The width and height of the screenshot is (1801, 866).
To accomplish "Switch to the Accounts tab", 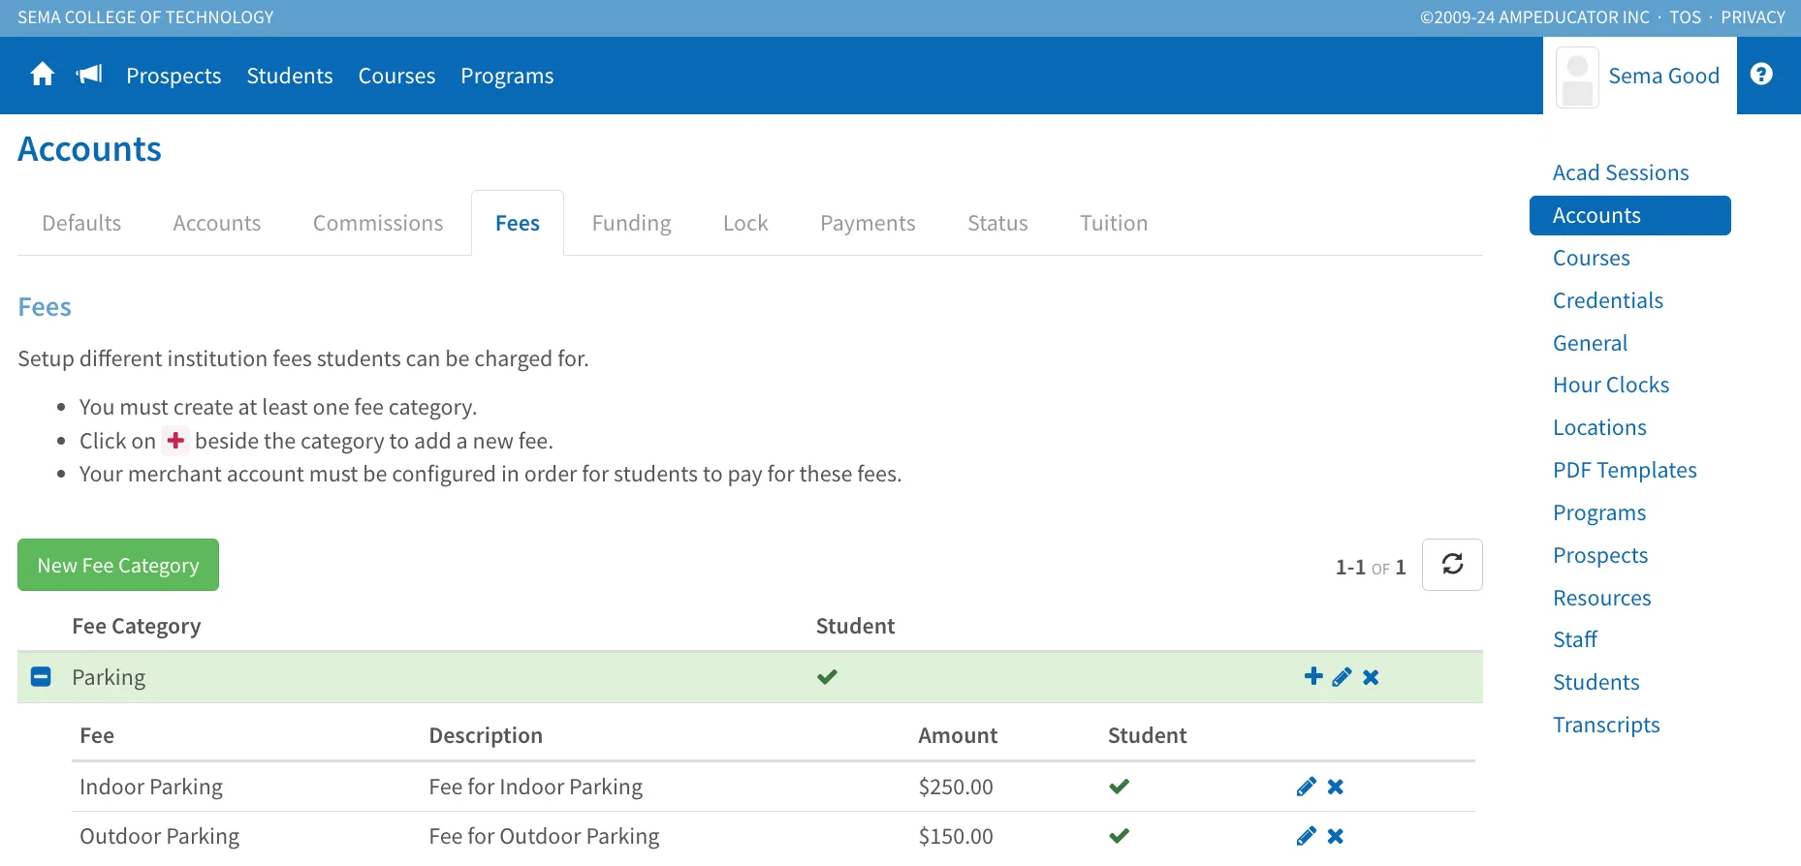I will coord(217,223).
